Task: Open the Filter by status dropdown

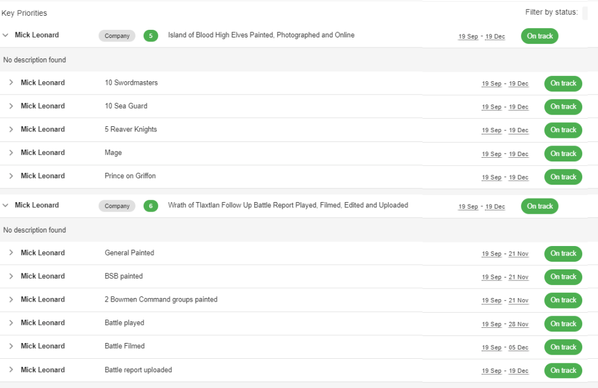Action: pos(585,13)
